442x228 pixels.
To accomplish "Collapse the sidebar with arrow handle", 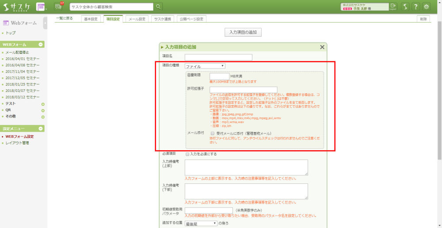I will pyautogui.click(x=45, y=23).
